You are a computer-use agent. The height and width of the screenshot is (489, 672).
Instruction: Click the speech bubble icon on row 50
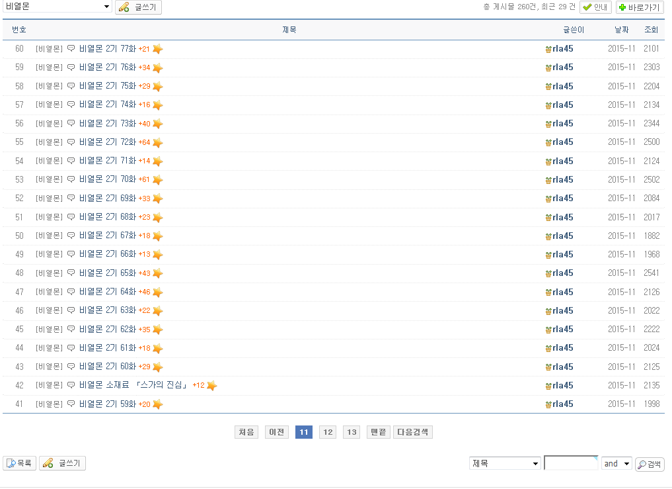(71, 236)
